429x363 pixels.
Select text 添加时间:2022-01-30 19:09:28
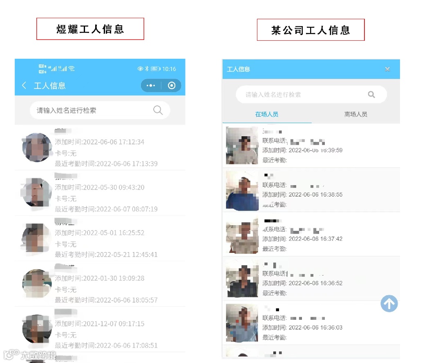pos(100,278)
